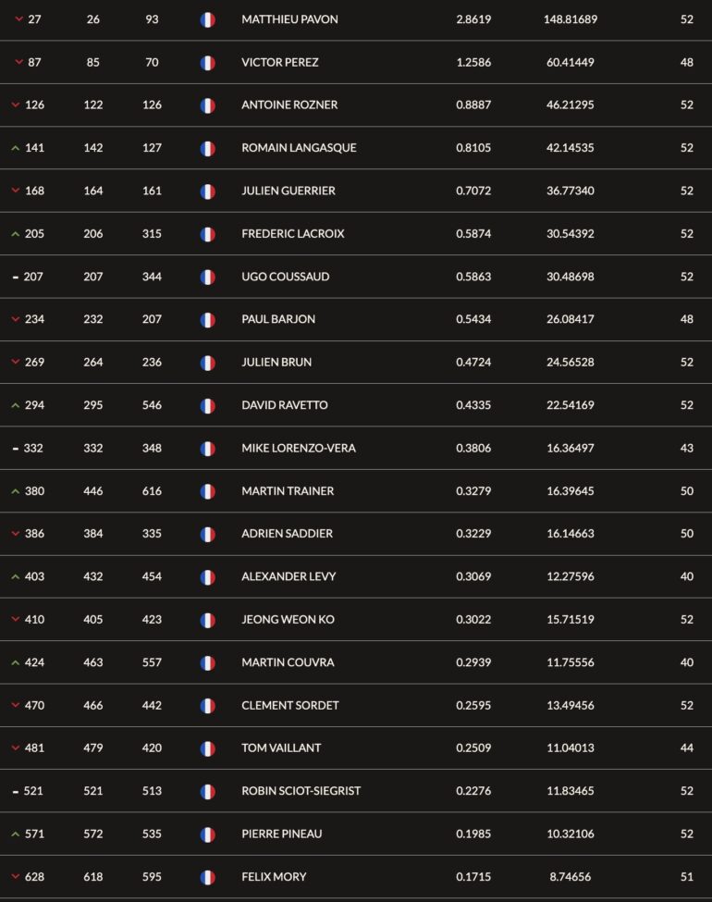Open Robin Sciot-Siegrist's player page
The height and width of the screenshot is (902, 712).
tap(301, 791)
